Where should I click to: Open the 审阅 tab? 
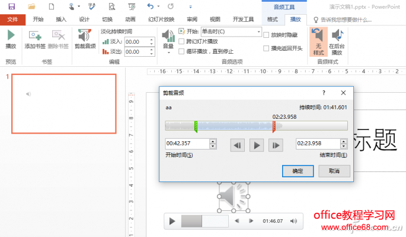192,20
